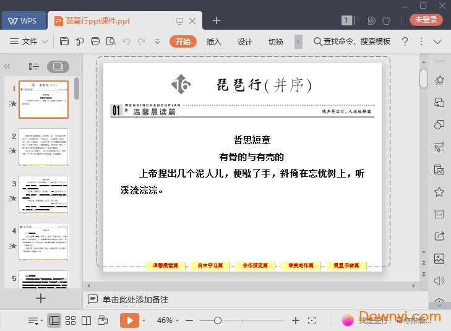Screen dimensions: 451x331
Task: Click the 合作探究篇 yellow slide button
Action: point(255,265)
